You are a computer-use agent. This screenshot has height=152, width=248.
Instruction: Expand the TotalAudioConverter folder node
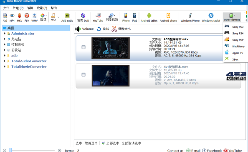(x=5, y=61)
